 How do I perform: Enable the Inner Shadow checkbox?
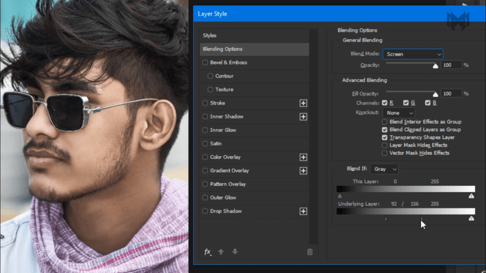[205, 117]
